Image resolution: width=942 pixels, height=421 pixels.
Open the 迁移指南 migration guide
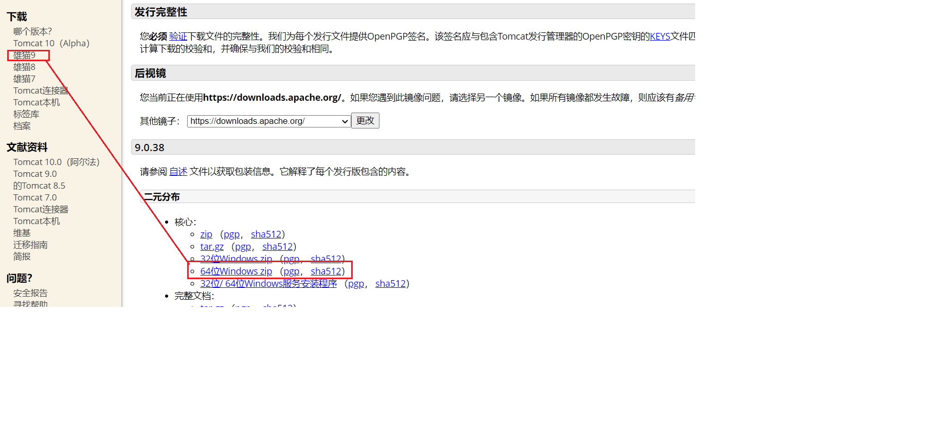(x=30, y=245)
